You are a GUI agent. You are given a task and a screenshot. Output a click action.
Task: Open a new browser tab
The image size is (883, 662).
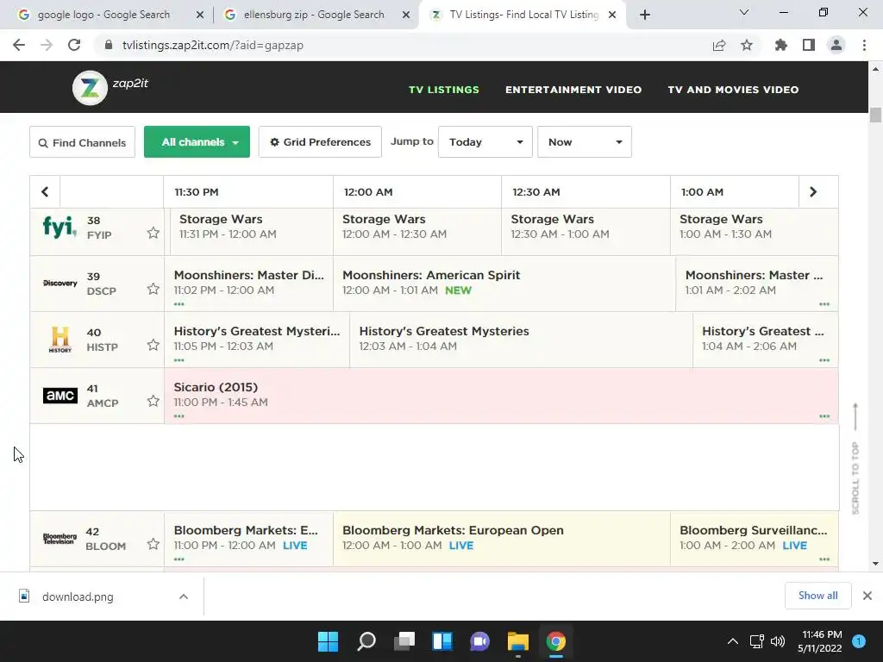pos(645,16)
